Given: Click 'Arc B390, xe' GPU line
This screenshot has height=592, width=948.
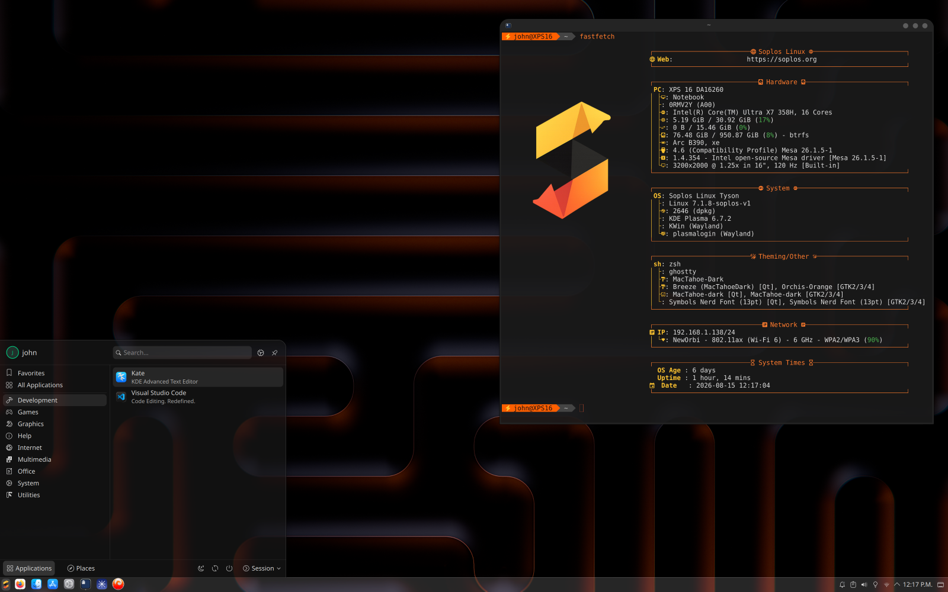Looking at the screenshot, I should (x=696, y=143).
